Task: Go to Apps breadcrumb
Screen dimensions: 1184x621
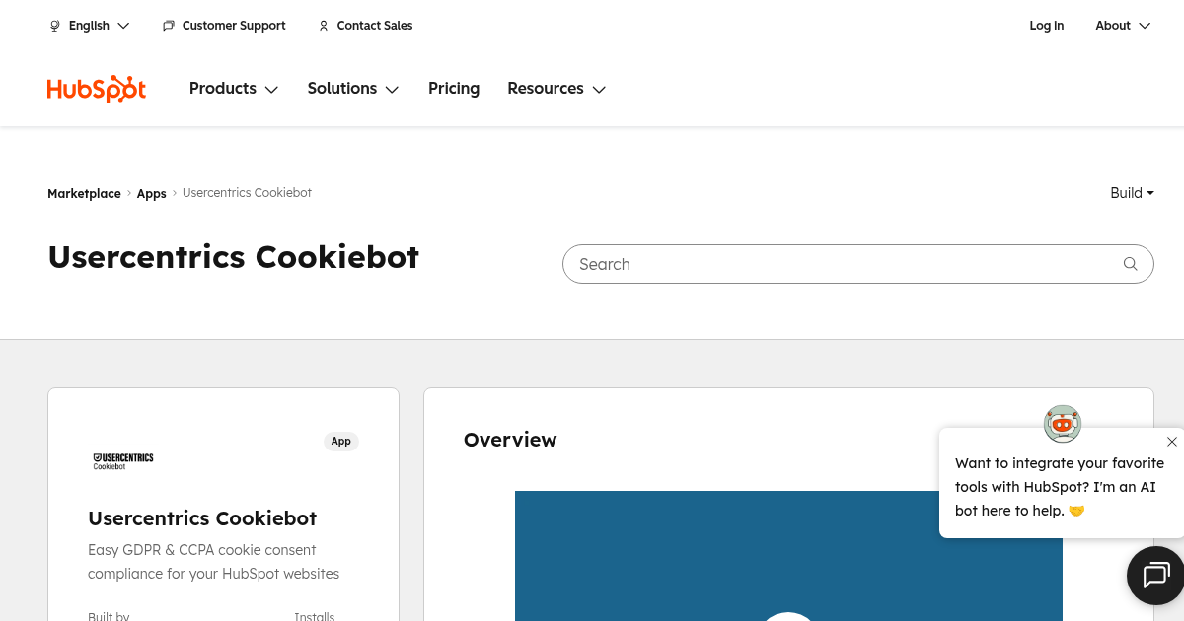Action: coord(151,194)
